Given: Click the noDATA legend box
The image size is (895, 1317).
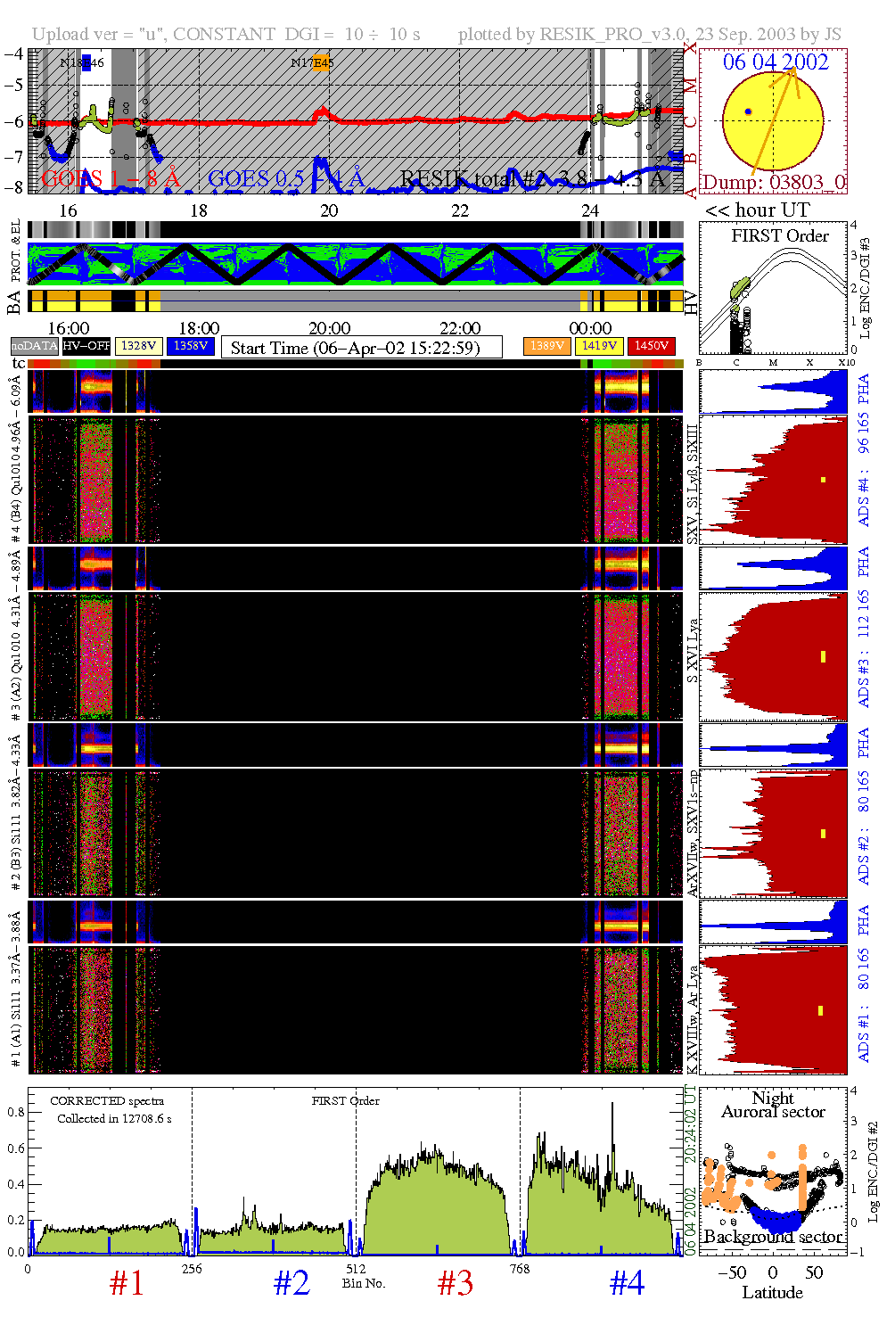Looking at the screenshot, I should tap(34, 346).
